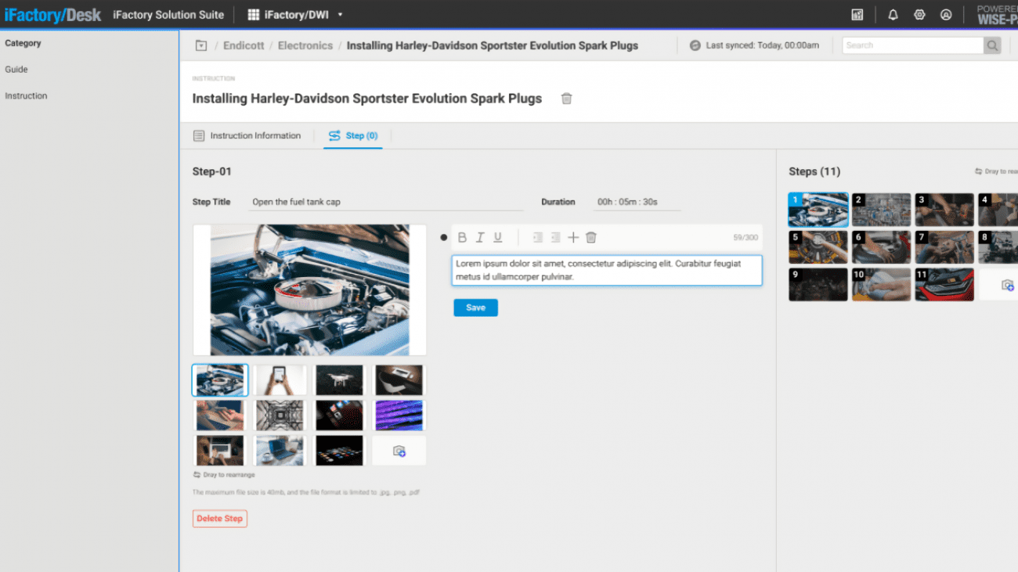This screenshot has height=572, width=1018.
Task: Delete the text item with editor trash icon
Action: 591,237
